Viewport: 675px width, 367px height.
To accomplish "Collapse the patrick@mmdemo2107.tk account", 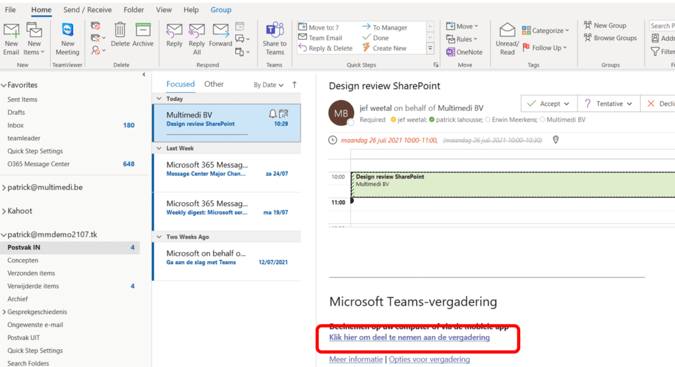I will pyautogui.click(x=4, y=235).
